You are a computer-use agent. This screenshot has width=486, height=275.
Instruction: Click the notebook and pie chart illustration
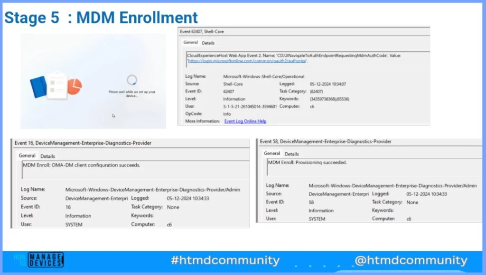pyautogui.click(x=56, y=85)
